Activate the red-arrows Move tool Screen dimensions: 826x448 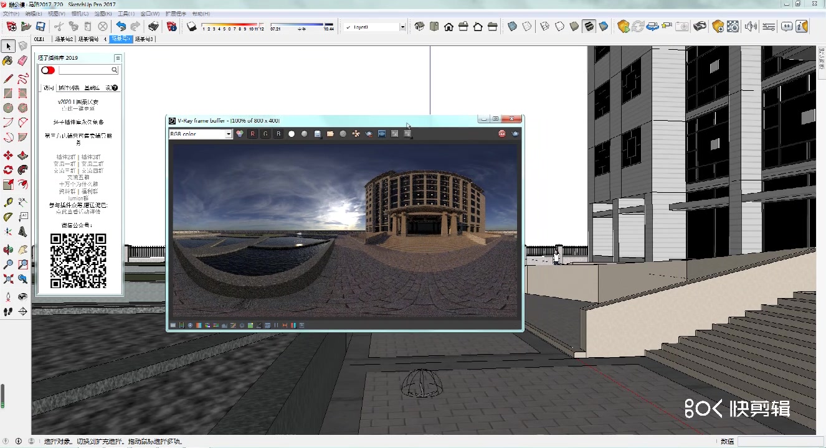pos(8,155)
